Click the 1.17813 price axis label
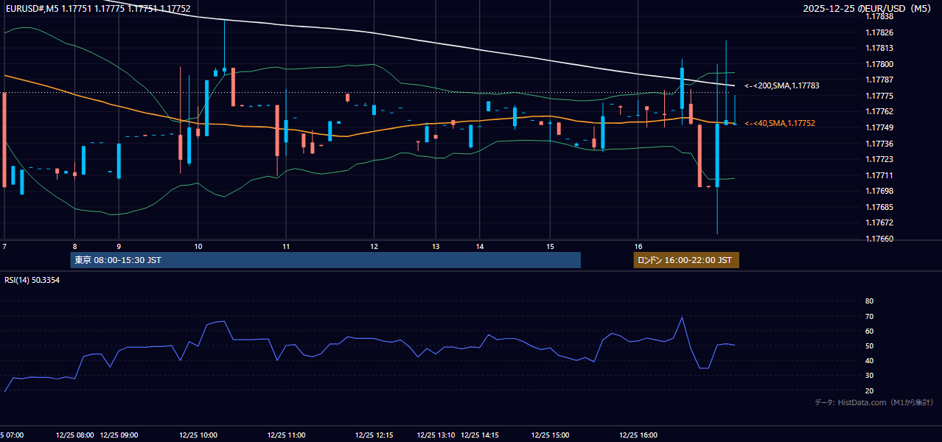942x442 pixels. coord(879,49)
